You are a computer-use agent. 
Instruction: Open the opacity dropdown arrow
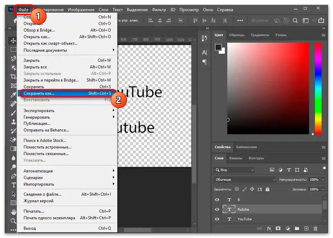click(x=323, y=179)
